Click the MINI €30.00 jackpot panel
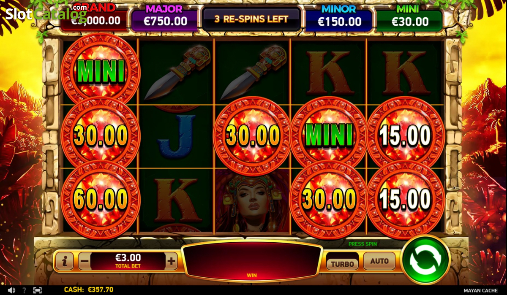Screen dimensions: 507x295 tap(410, 19)
